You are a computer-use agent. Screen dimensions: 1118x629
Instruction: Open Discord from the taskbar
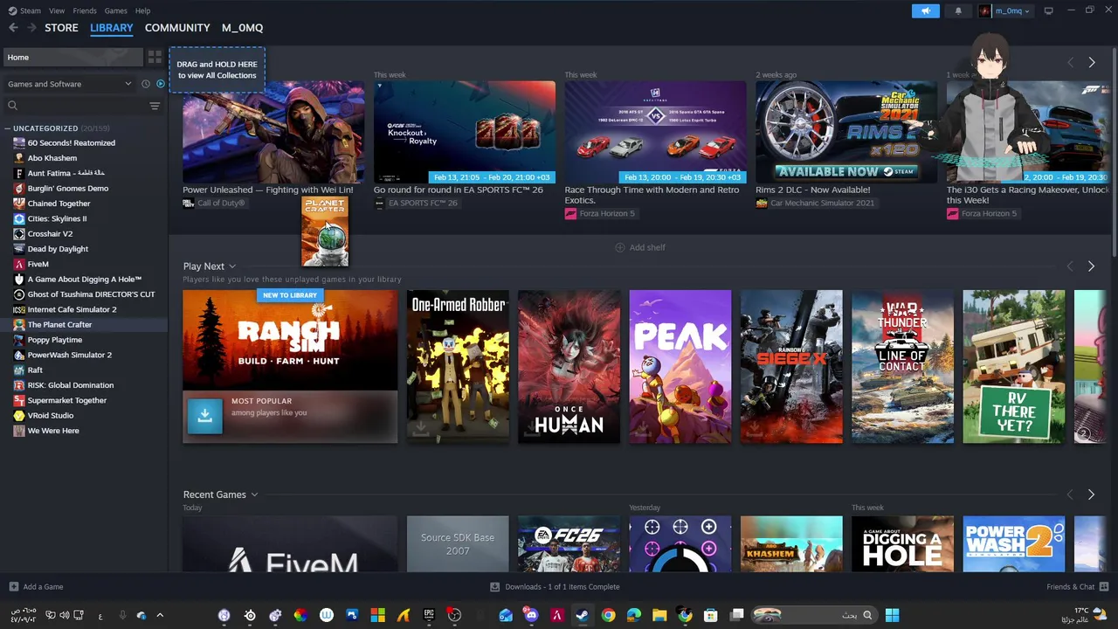[x=531, y=615]
